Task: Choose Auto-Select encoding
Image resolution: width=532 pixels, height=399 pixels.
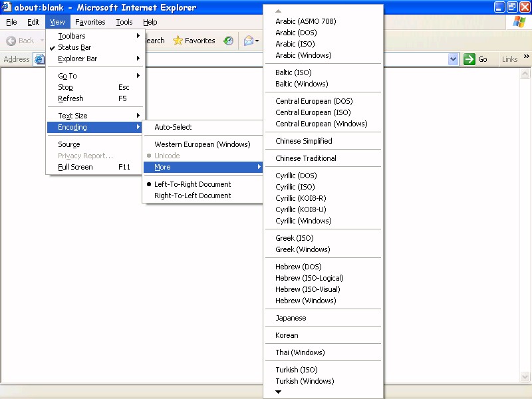Action: tap(203, 127)
